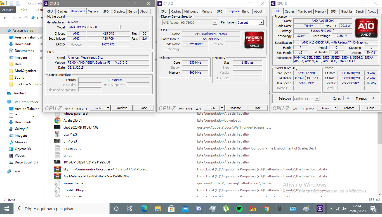Viewport: 382px width, 217px height.
Task: Open Task View icon in taskbar
Action: pos(130,209)
